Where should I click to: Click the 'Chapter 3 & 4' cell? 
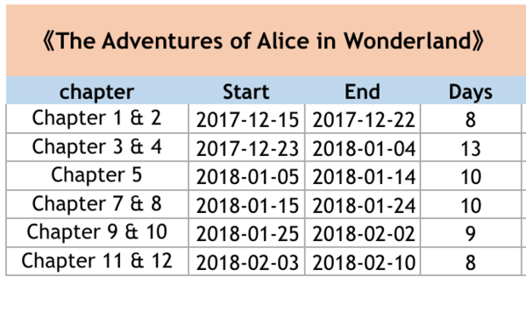(x=97, y=147)
